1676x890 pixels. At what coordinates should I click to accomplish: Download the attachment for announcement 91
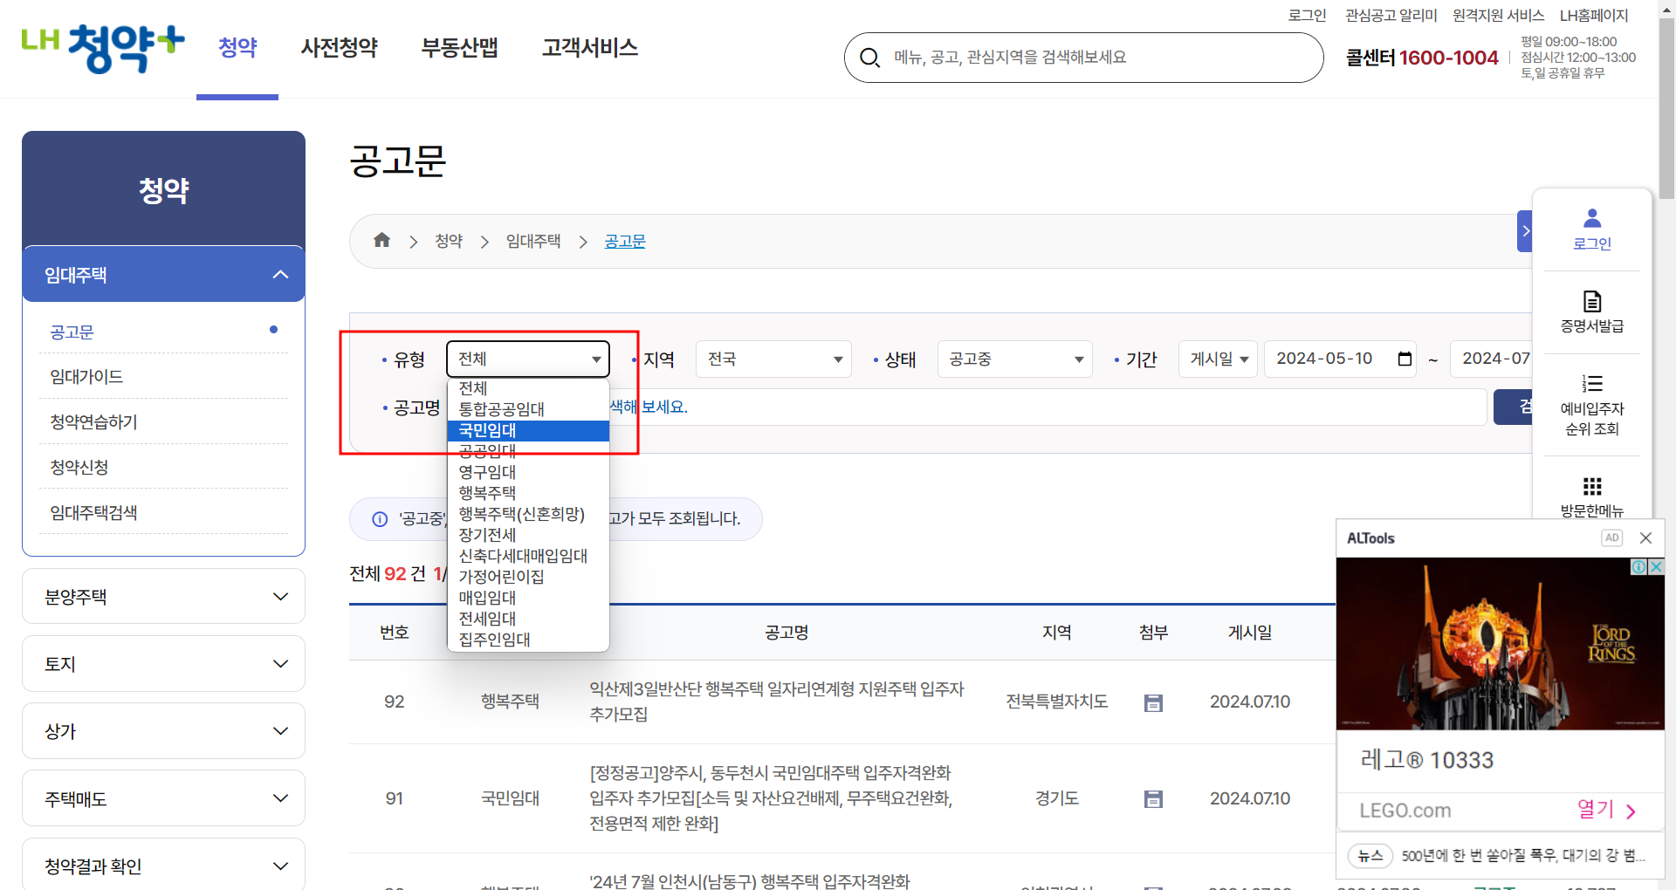click(x=1153, y=798)
